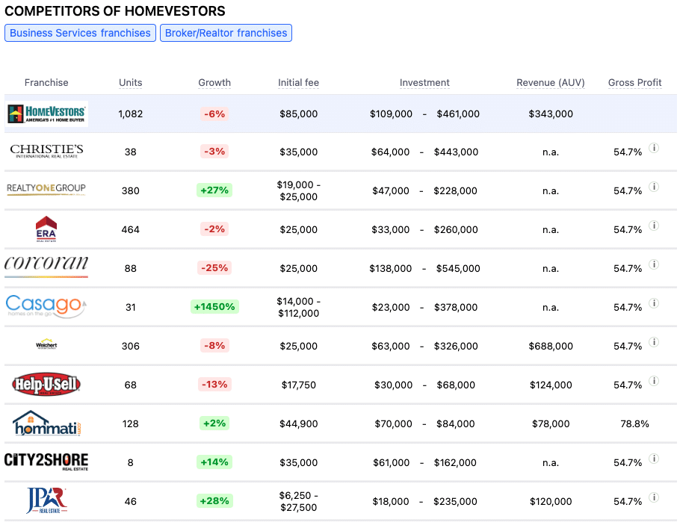
Task: Click the +14% growth badge for City2Shore
Action: pyautogui.click(x=214, y=462)
